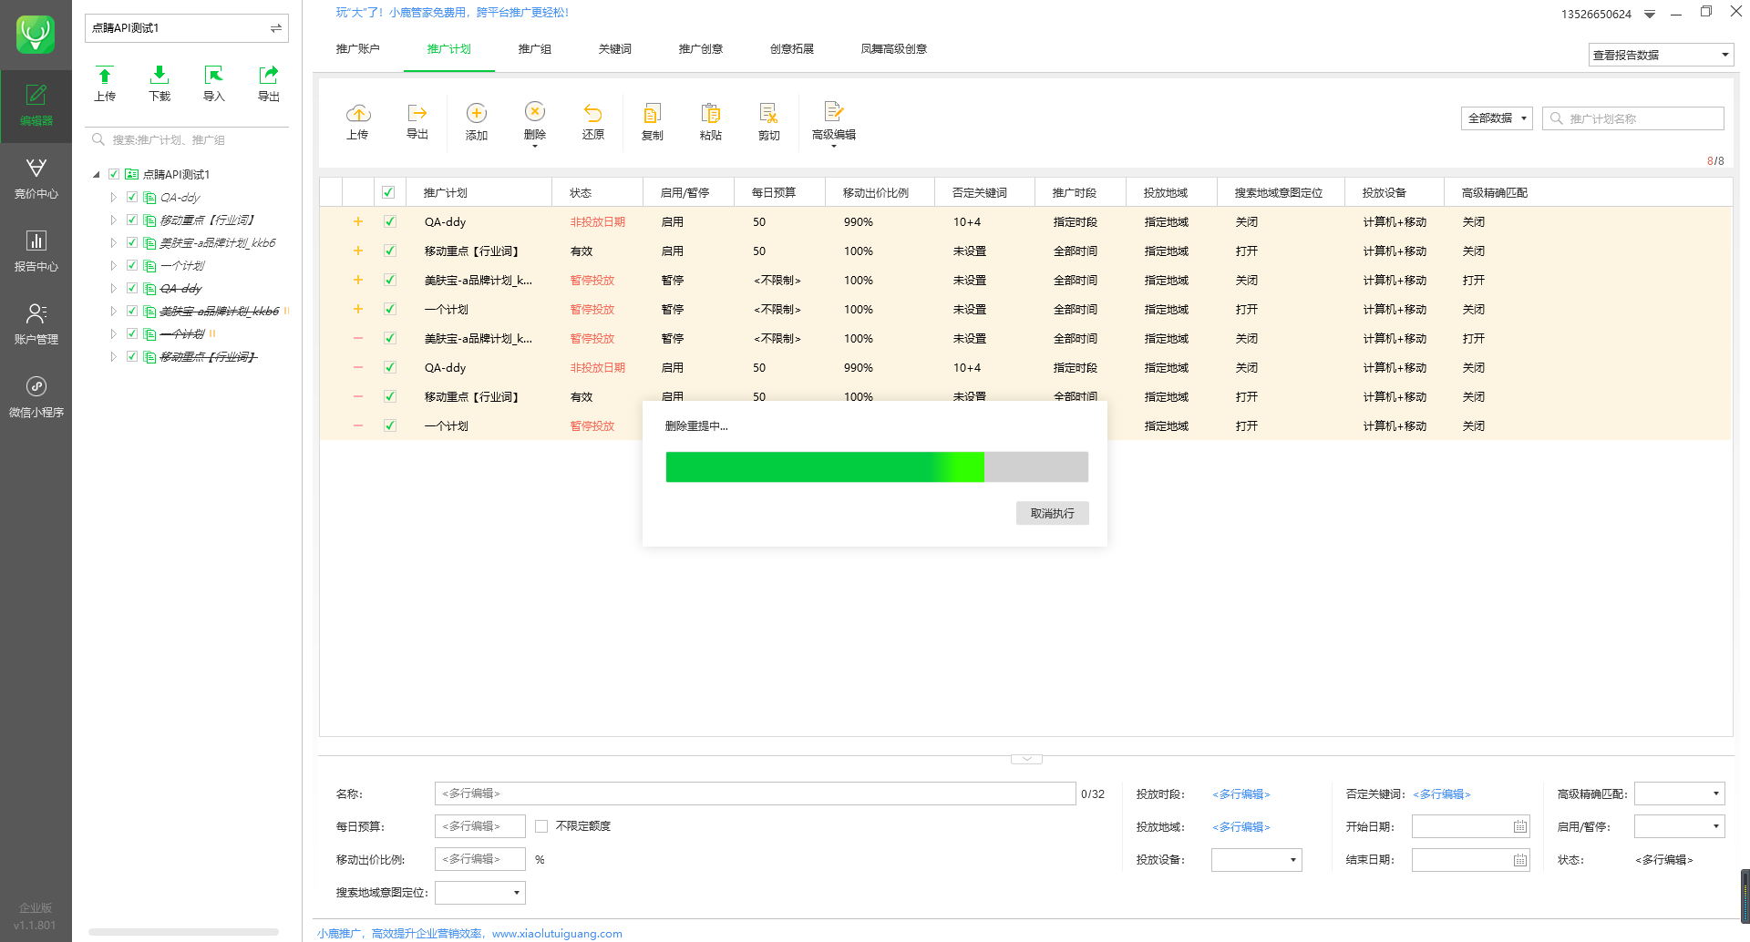Viewport: 1750px width, 942px height.
Task: Open 账户管理 account management
Action: pyautogui.click(x=36, y=324)
